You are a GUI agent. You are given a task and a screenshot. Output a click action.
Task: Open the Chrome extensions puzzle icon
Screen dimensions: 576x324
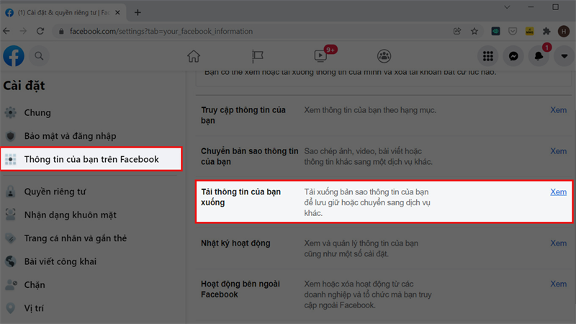(x=546, y=31)
